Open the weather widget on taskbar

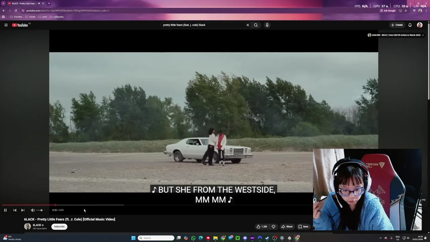[x=12, y=238]
